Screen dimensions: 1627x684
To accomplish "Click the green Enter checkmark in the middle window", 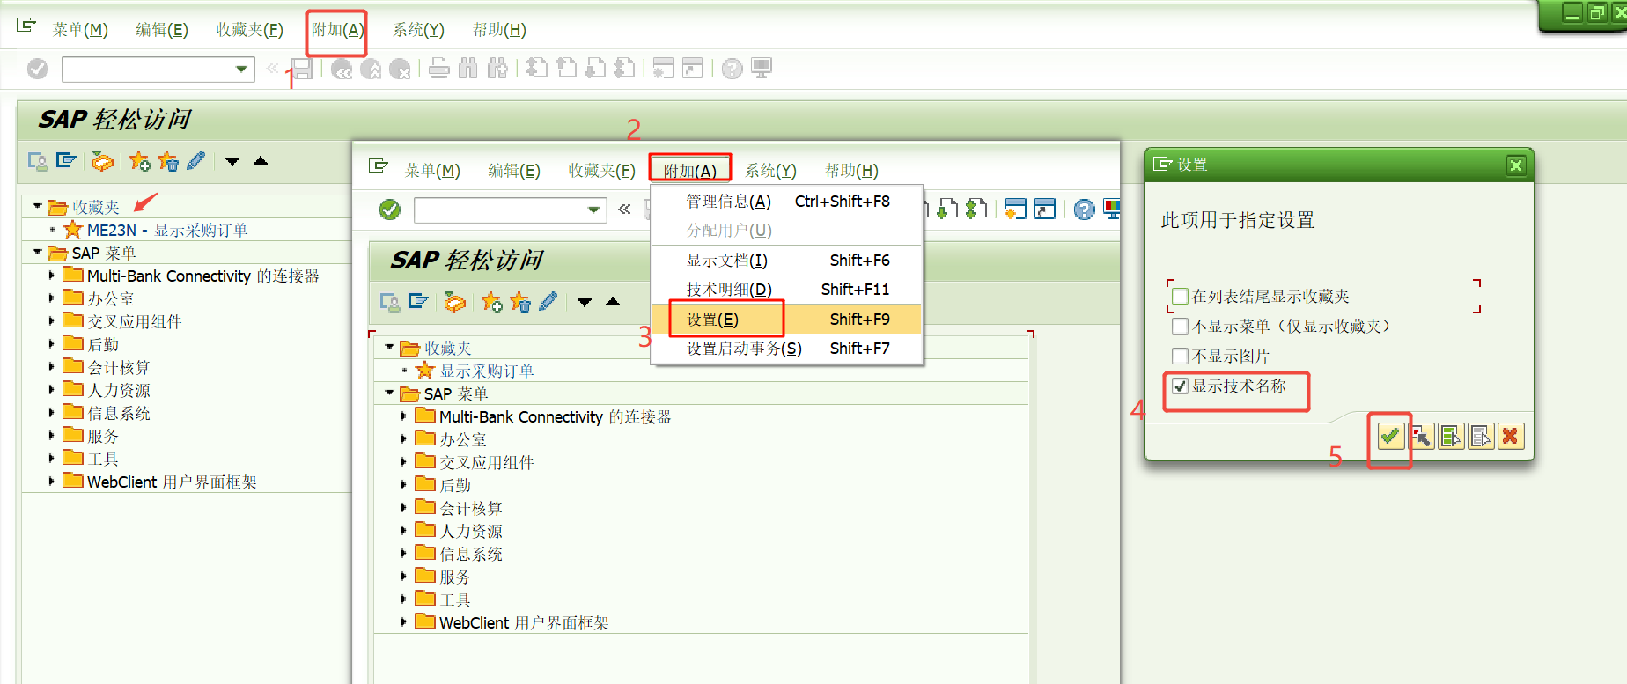I will point(390,210).
